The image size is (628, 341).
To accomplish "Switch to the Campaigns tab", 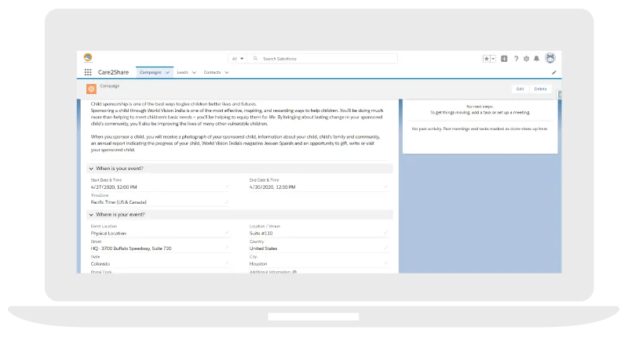I will pos(151,72).
